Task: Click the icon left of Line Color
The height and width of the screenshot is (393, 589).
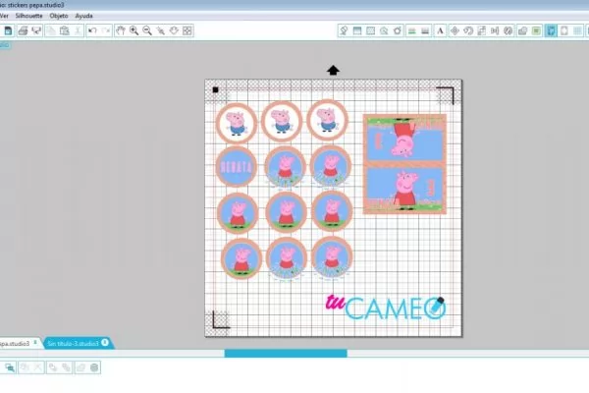Action: point(398,30)
